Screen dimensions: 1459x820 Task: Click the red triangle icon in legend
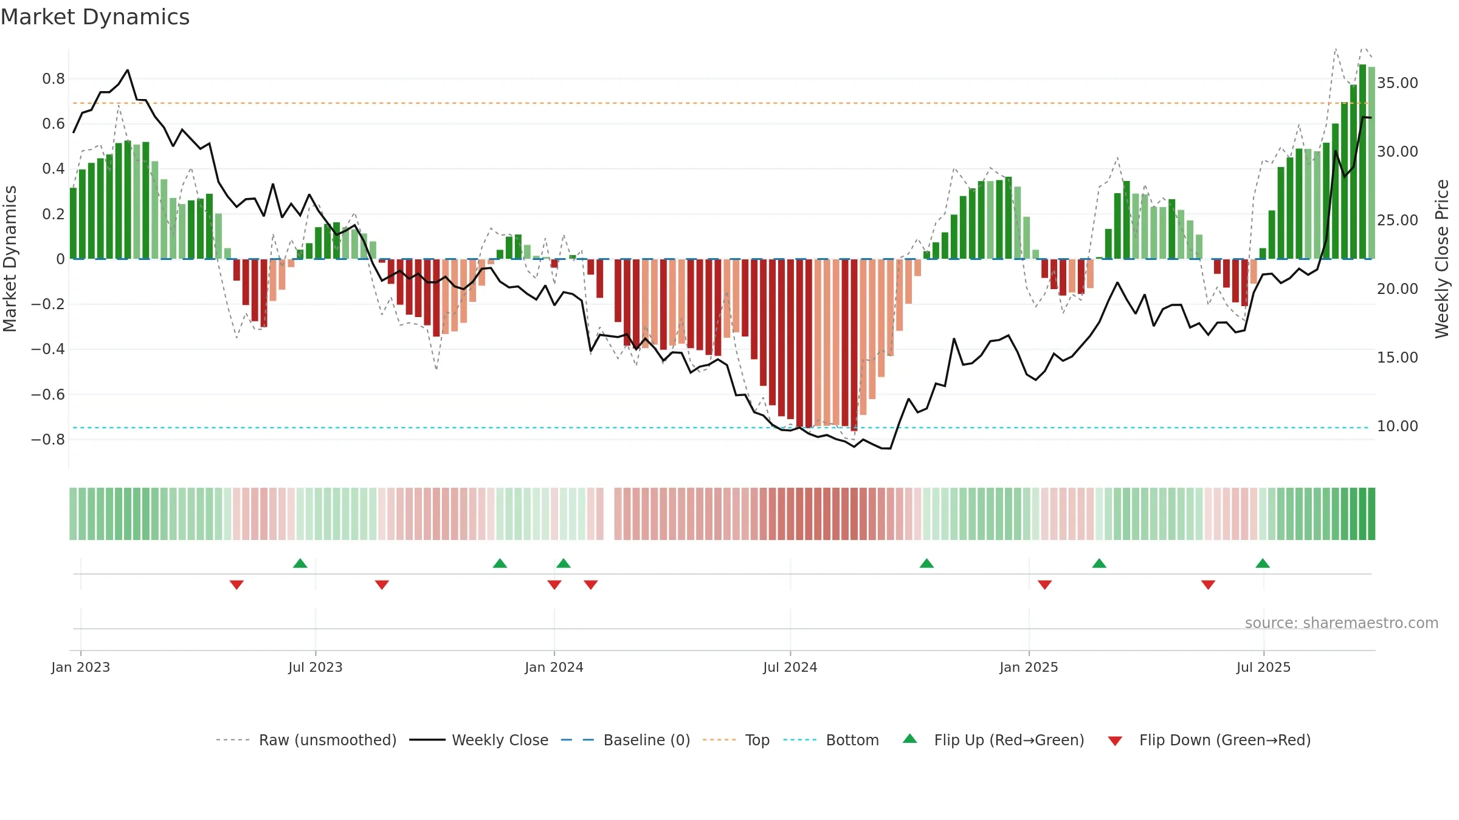click(x=1115, y=741)
